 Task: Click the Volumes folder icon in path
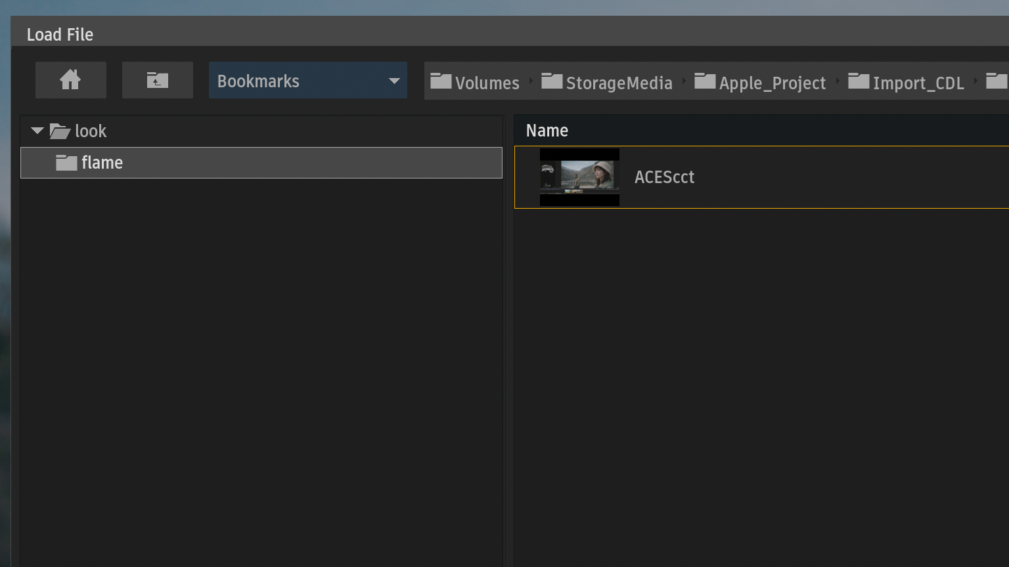441,81
